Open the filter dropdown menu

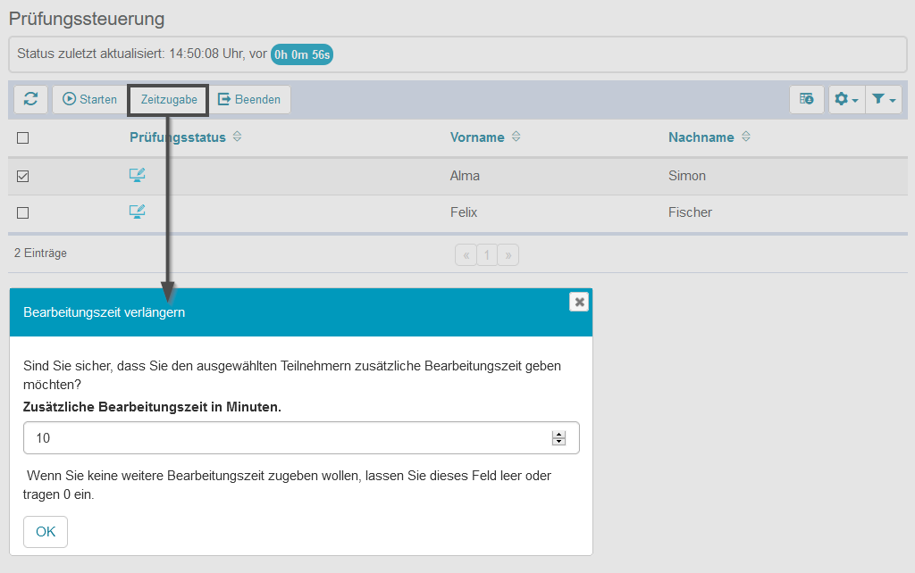coord(893,99)
